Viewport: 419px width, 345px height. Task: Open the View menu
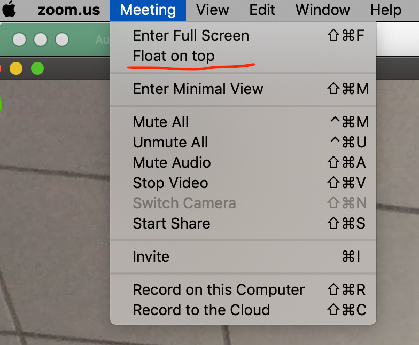[213, 10]
